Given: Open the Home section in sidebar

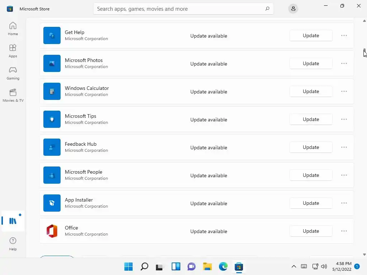Looking at the screenshot, I should click(x=13, y=29).
